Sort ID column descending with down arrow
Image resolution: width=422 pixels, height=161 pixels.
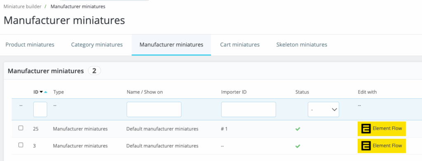point(41,92)
